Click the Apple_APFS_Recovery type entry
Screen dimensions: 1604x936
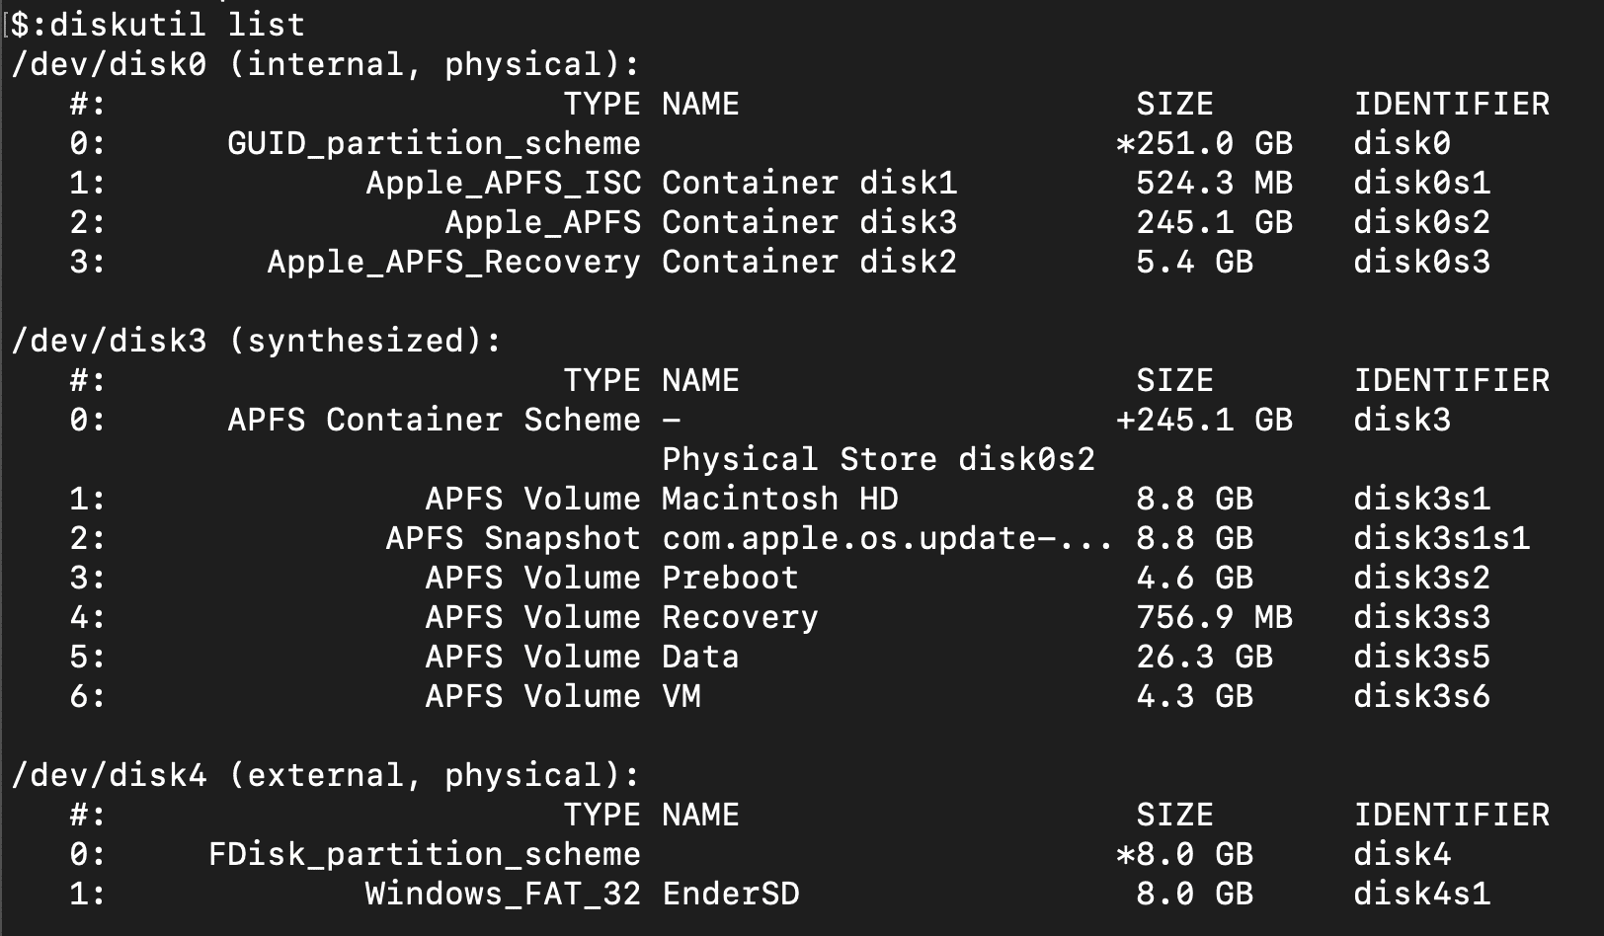pyautogui.click(x=453, y=263)
